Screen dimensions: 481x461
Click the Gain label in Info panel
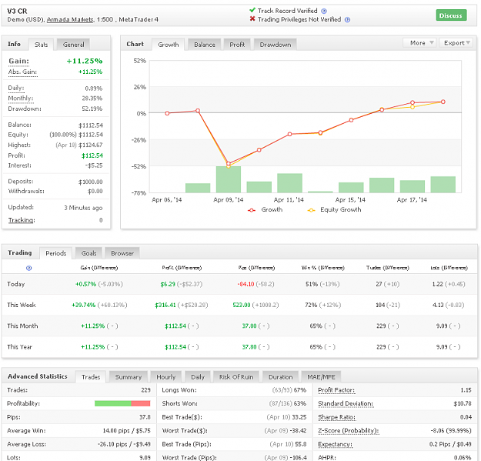click(18, 61)
